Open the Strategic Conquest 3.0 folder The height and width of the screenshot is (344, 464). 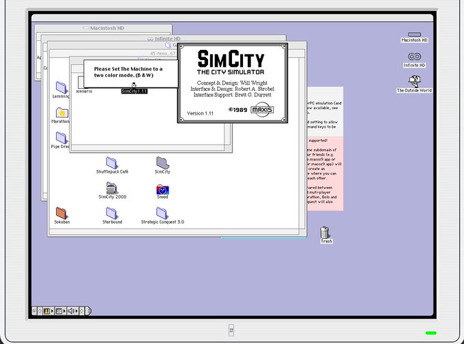click(162, 214)
